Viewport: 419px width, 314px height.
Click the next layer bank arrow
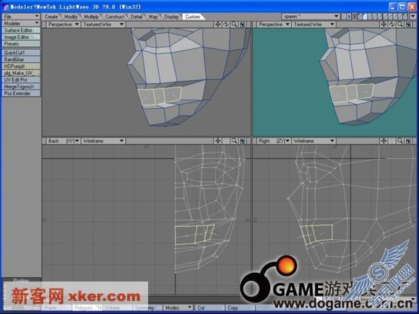tap(348, 17)
